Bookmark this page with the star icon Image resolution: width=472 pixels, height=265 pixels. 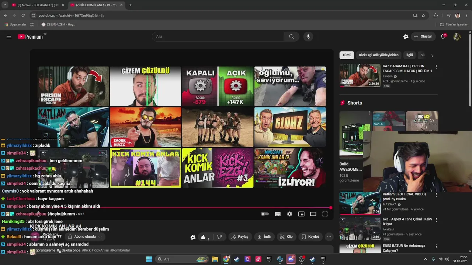click(423, 15)
